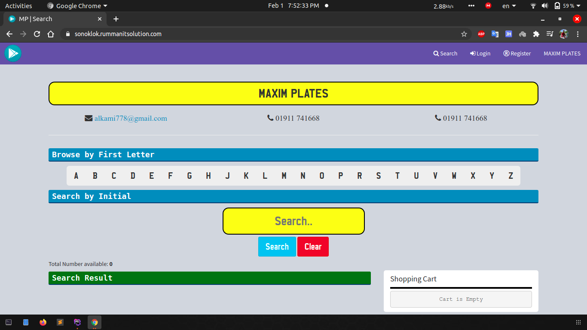Reload the page

coord(37,34)
